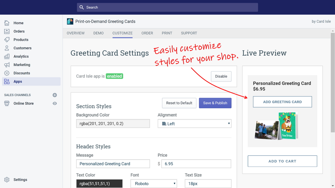Screen dimensions: 335x188
Task: Focus the top Search field
Action: click(x=167, y=7)
